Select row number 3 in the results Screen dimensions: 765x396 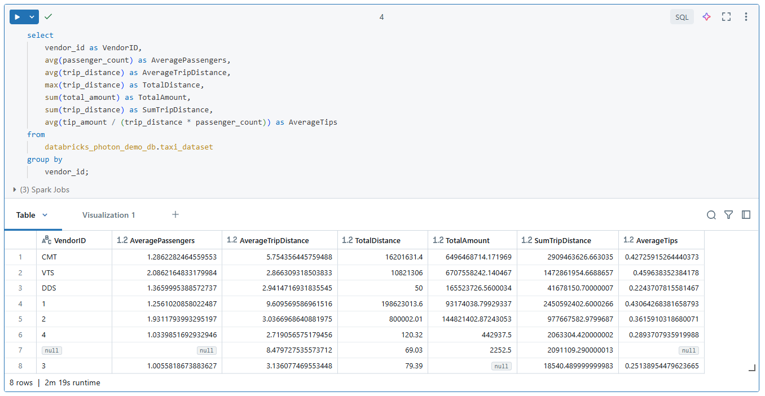coord(20,287)
